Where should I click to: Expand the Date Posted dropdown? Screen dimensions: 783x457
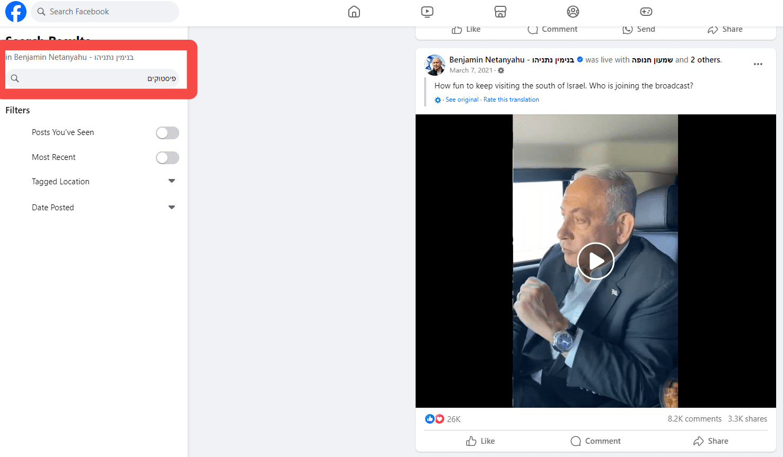pyautogui.click(x=172, y=207)
